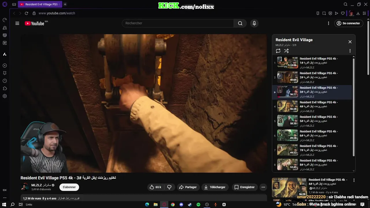This screenshot has height=208, width=370.
Task: Open Windows Start menu
Action: 4,205
